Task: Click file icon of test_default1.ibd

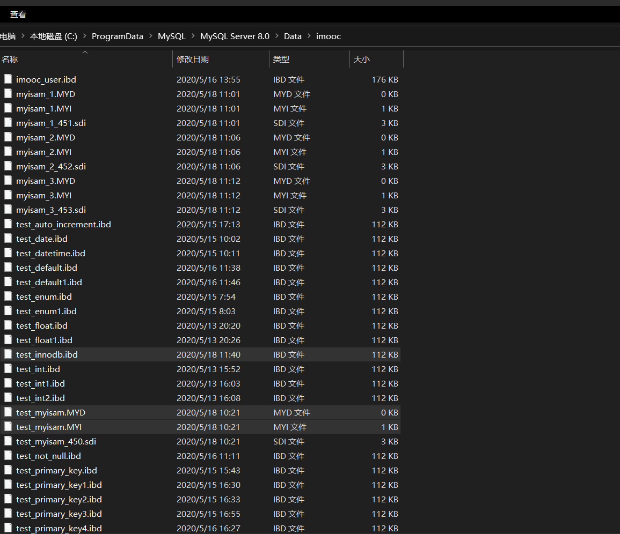Action: [8, 282]
